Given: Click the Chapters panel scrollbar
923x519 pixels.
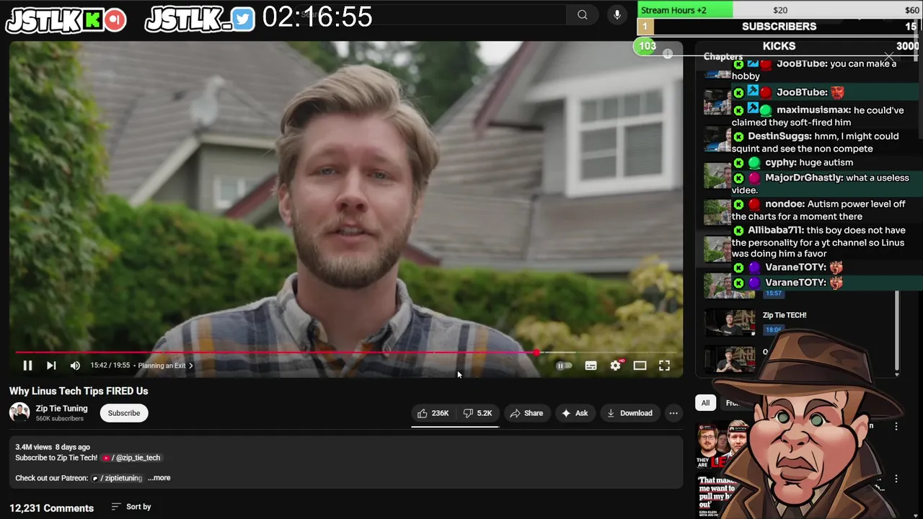Looking at the screenshot, I should (x=897, y=332).
